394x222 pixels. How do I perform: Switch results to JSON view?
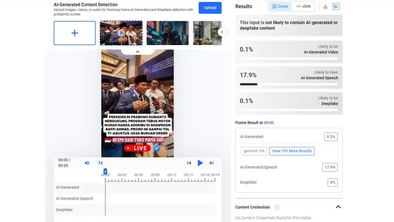click(x=303, y=6)
